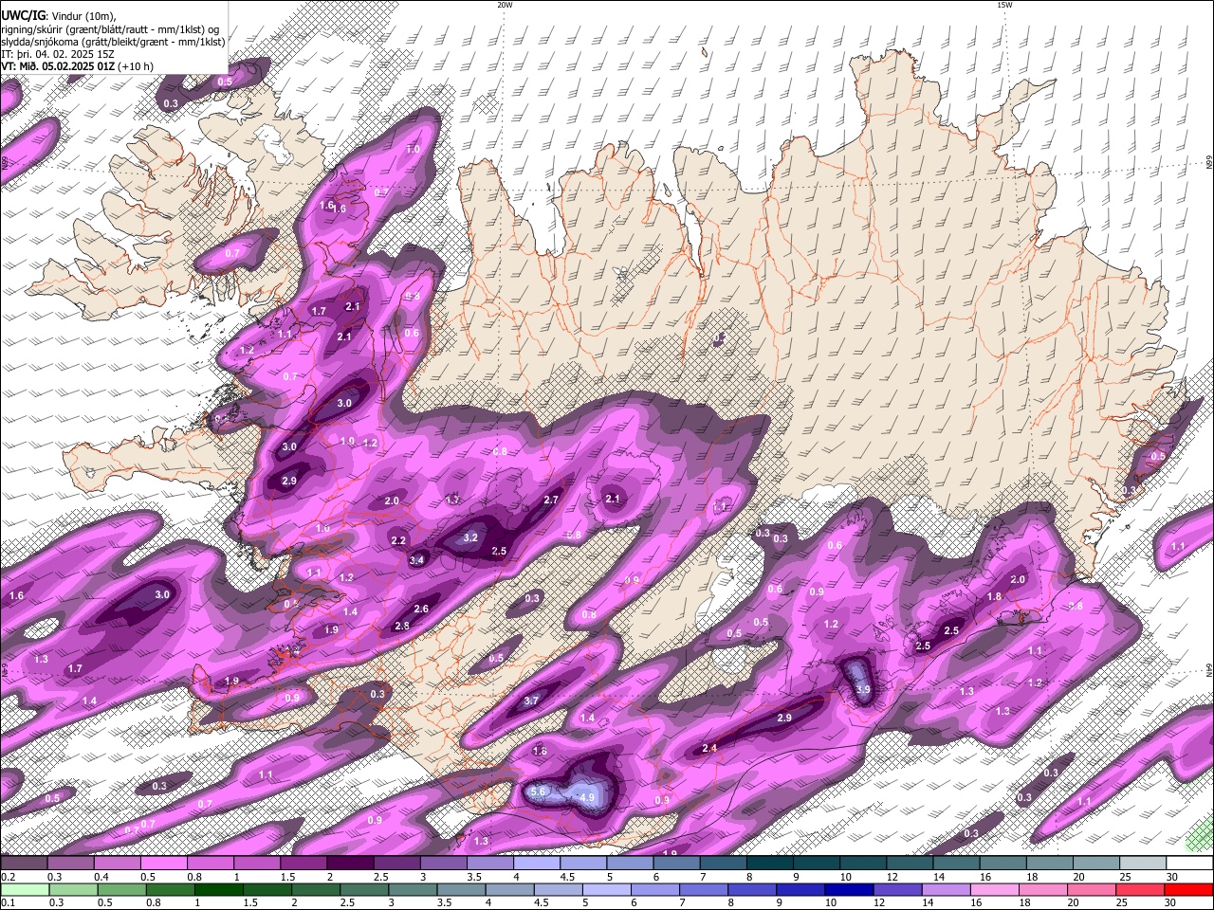
Task: Click the 'UWC/IG: Vindur (10m)' title text
Action: coord(58,16)
